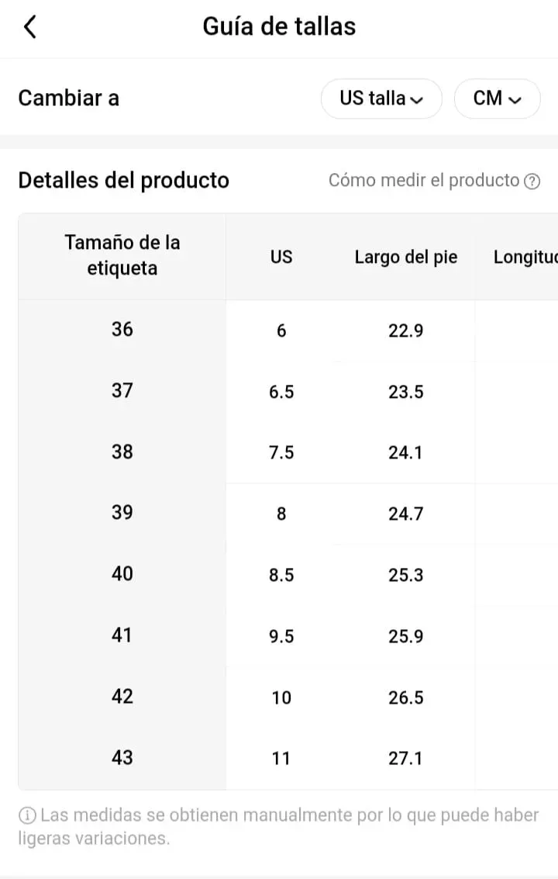Image resolution: width=558 pixels, height=879 pixels.
Task: Tap the 27.1 foot length cell
Action: pos(406,758)
